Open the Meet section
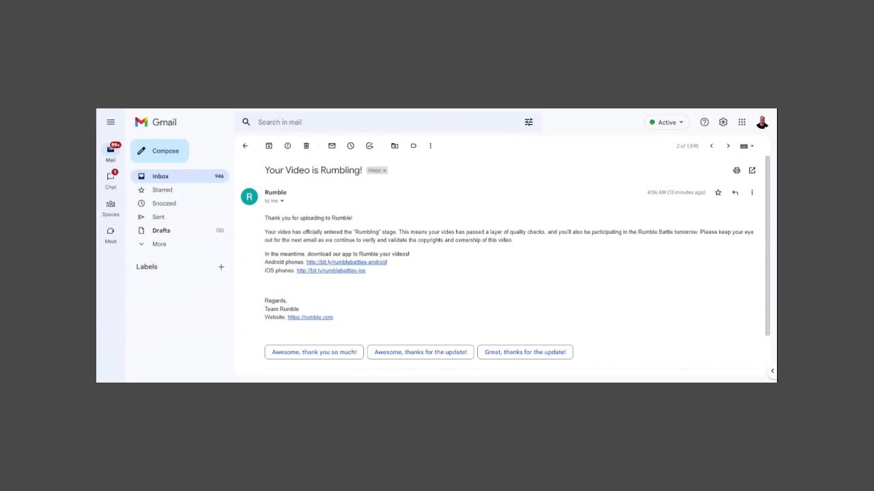 [111, 235]
